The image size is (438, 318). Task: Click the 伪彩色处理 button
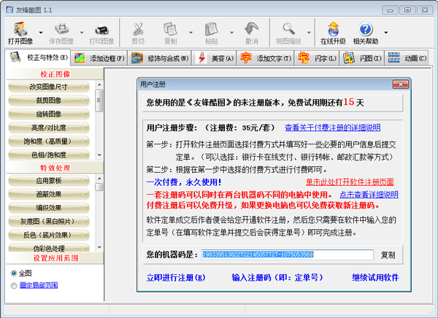click(49, 248)
